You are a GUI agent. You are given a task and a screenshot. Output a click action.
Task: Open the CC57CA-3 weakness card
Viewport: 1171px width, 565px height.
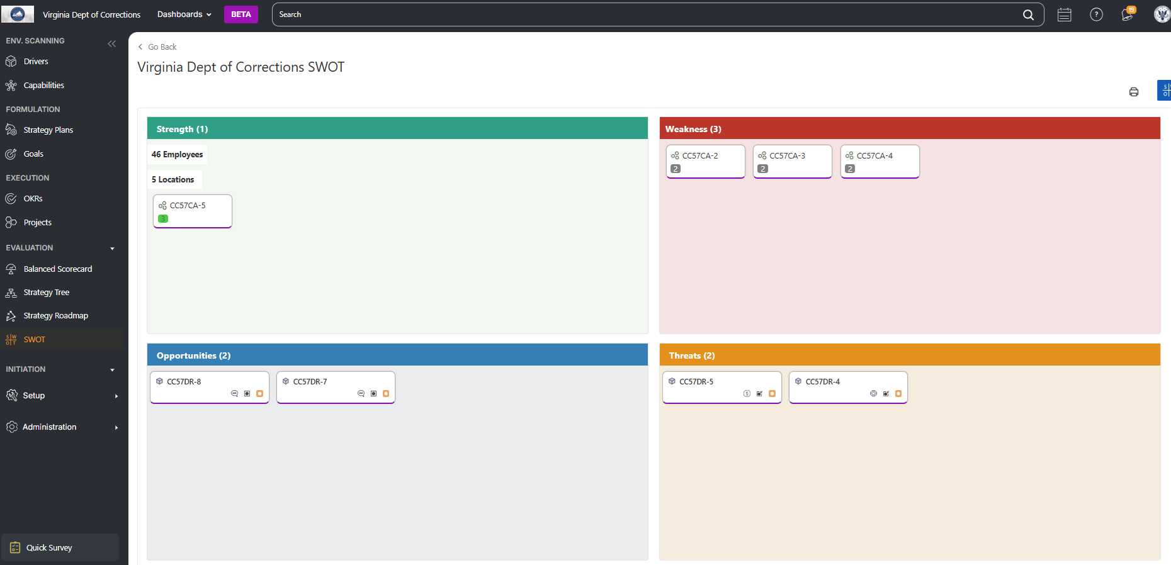point(793,161)
